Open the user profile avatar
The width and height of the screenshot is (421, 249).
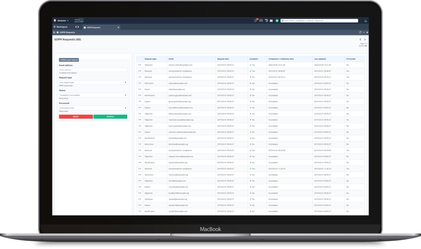tap(365, 21)
